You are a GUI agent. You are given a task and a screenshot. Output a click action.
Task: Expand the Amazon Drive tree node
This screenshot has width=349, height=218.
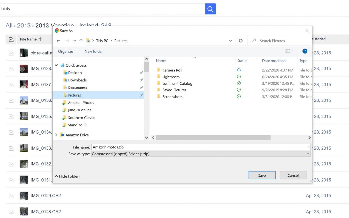pos(56,135)
